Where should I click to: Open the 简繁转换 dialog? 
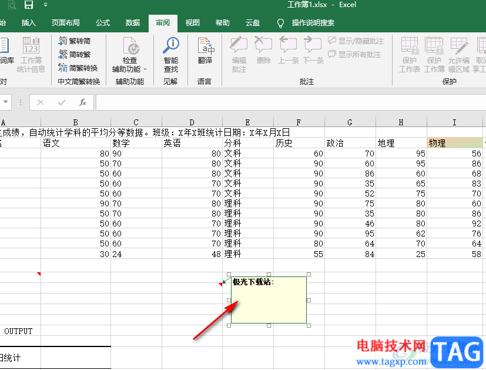(78, 68)
